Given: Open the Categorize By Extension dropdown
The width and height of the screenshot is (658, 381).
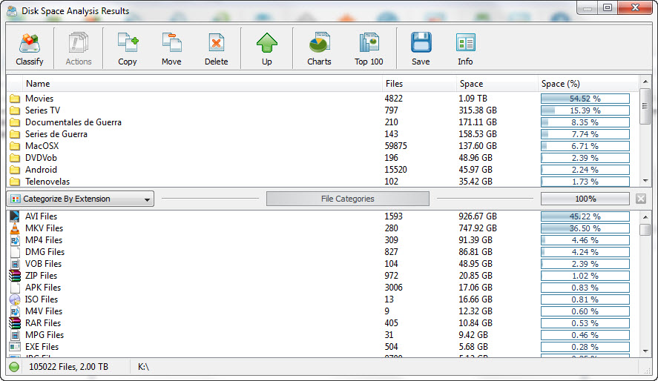Looking at the screenshot, I should (x=80, y=199).
